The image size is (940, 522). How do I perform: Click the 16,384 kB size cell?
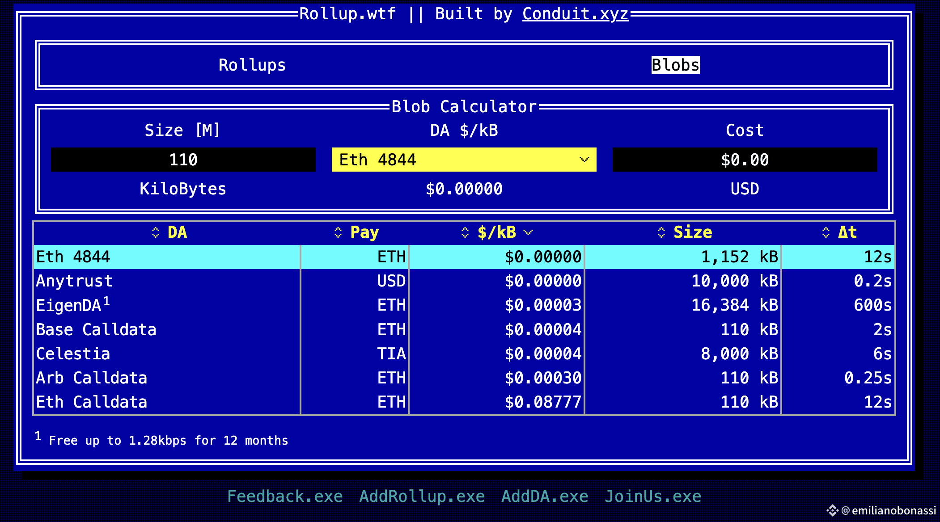[735, 305]
